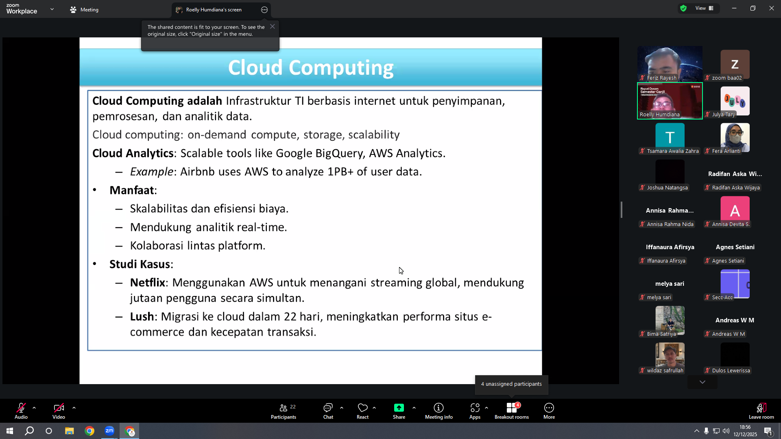Select wildaz safrullah participant tile
781x439 pixels.
(670, 356)
